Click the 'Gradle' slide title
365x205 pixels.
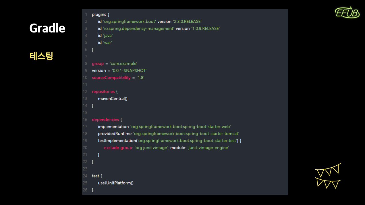[x=47, y=28]
